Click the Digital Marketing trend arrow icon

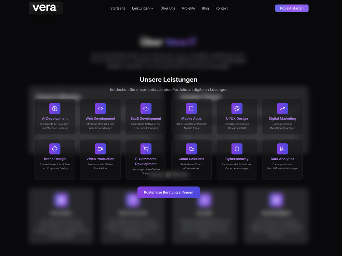pyautogui.click(x=282, y=109)
